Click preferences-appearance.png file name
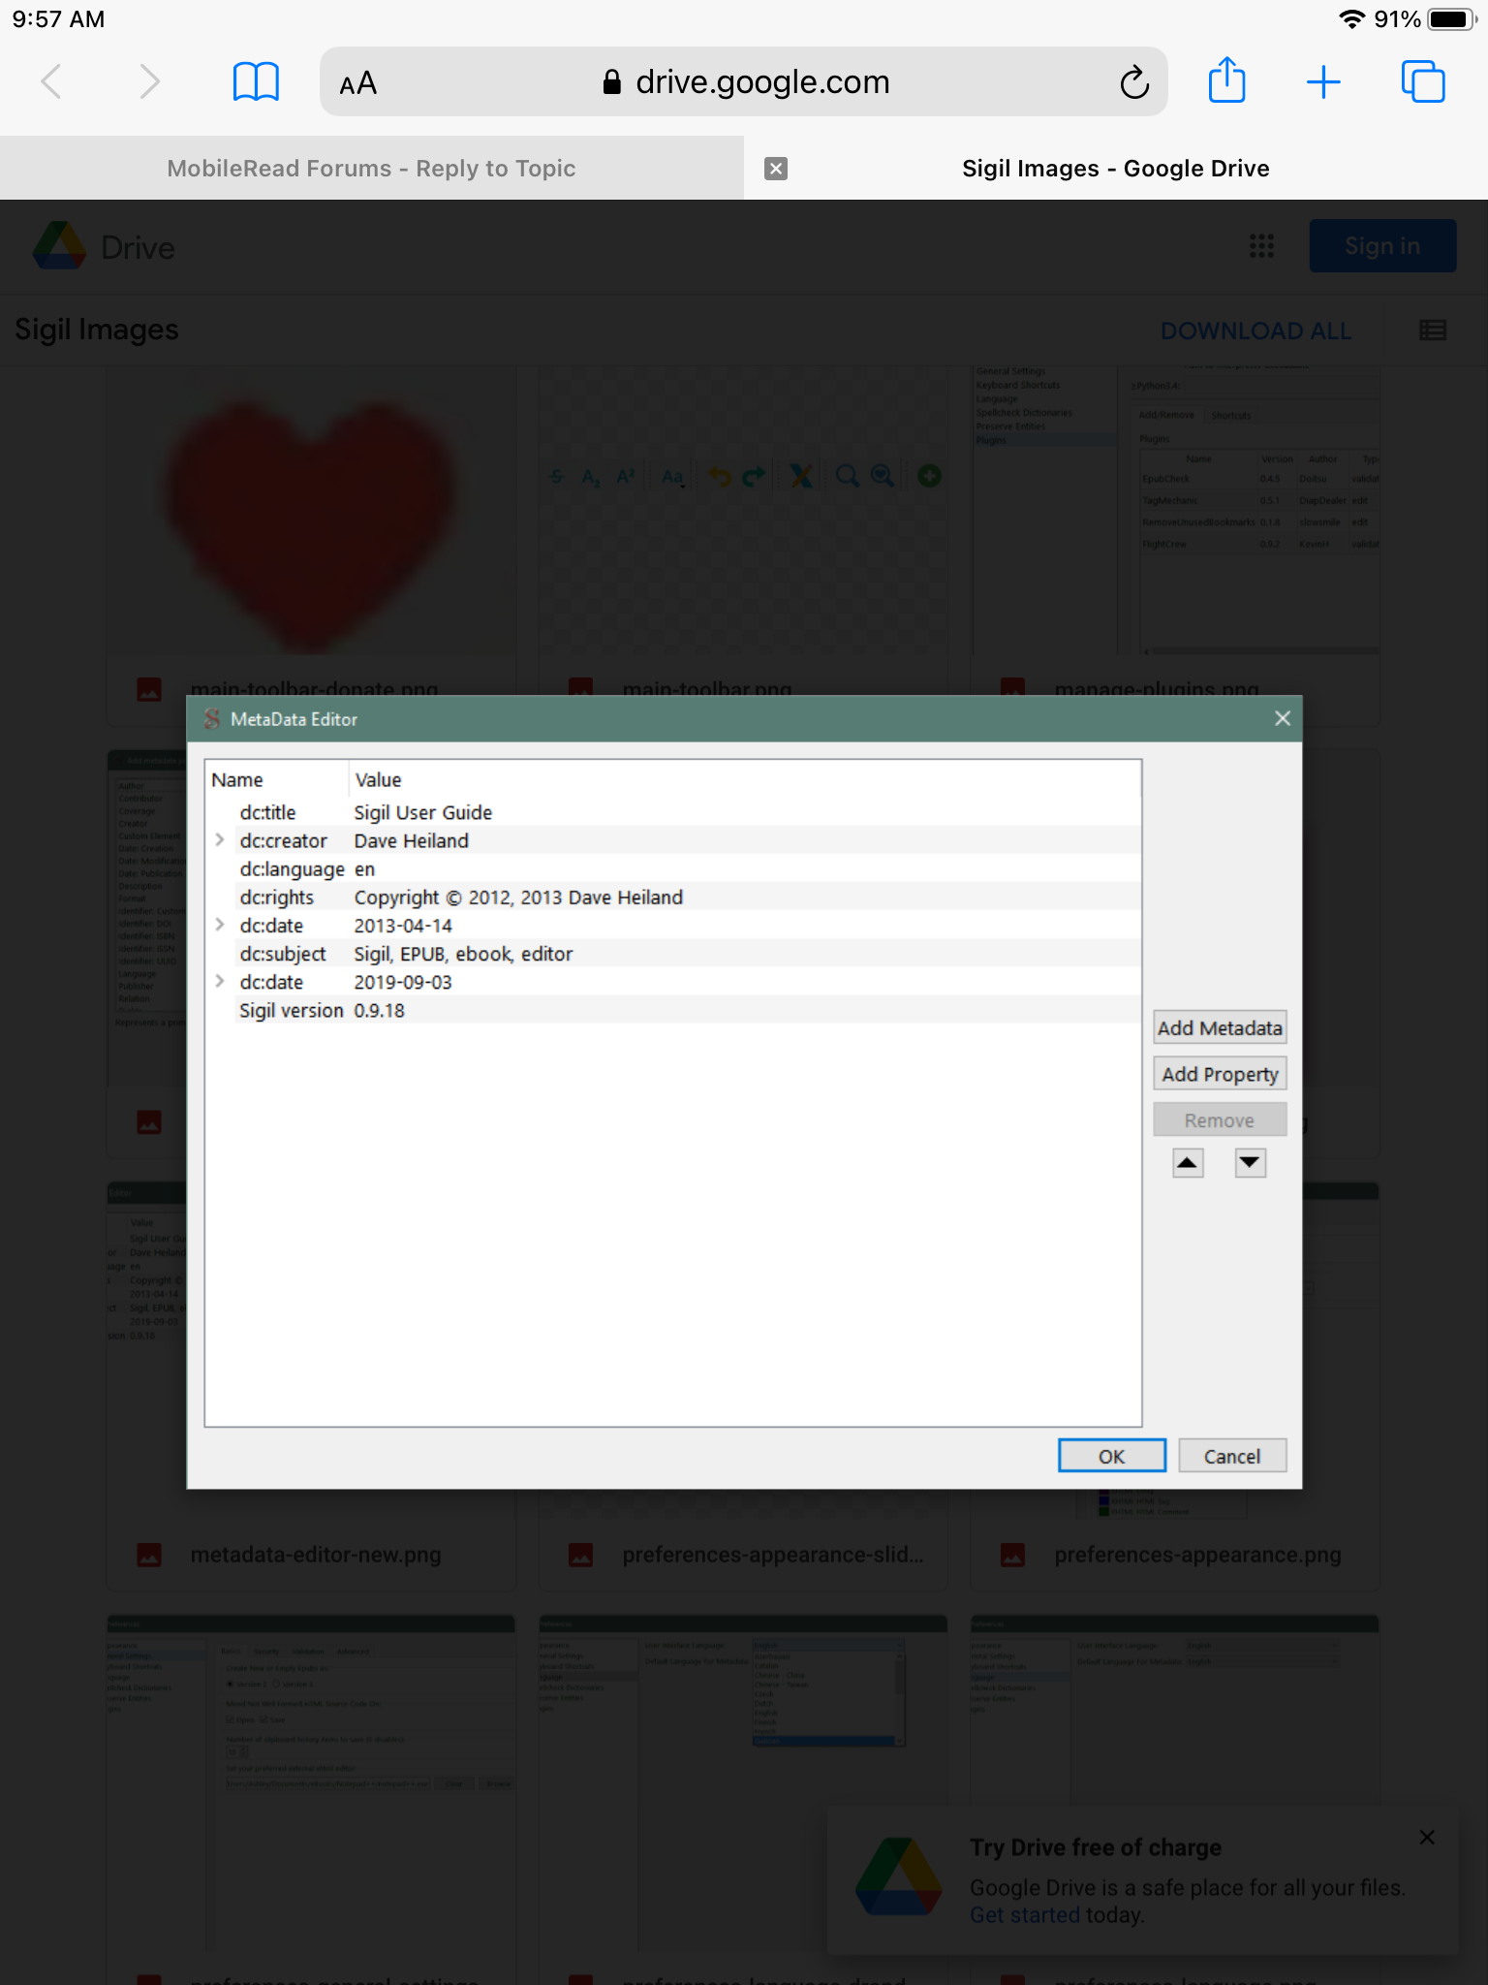 (x=1198, y=1555)
